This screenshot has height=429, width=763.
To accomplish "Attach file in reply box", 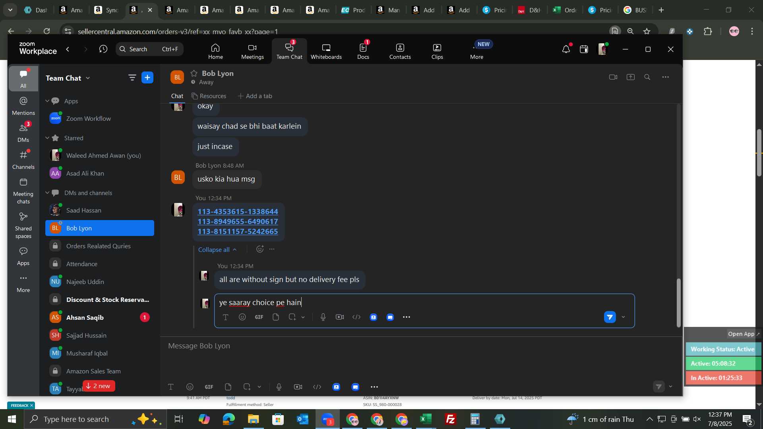I will pyautogui.click(x=276, y=317).
